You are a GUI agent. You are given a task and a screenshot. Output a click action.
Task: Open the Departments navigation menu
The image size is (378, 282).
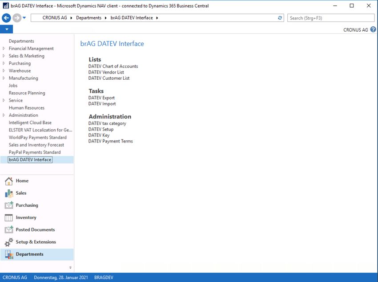(x=30, y=254)
